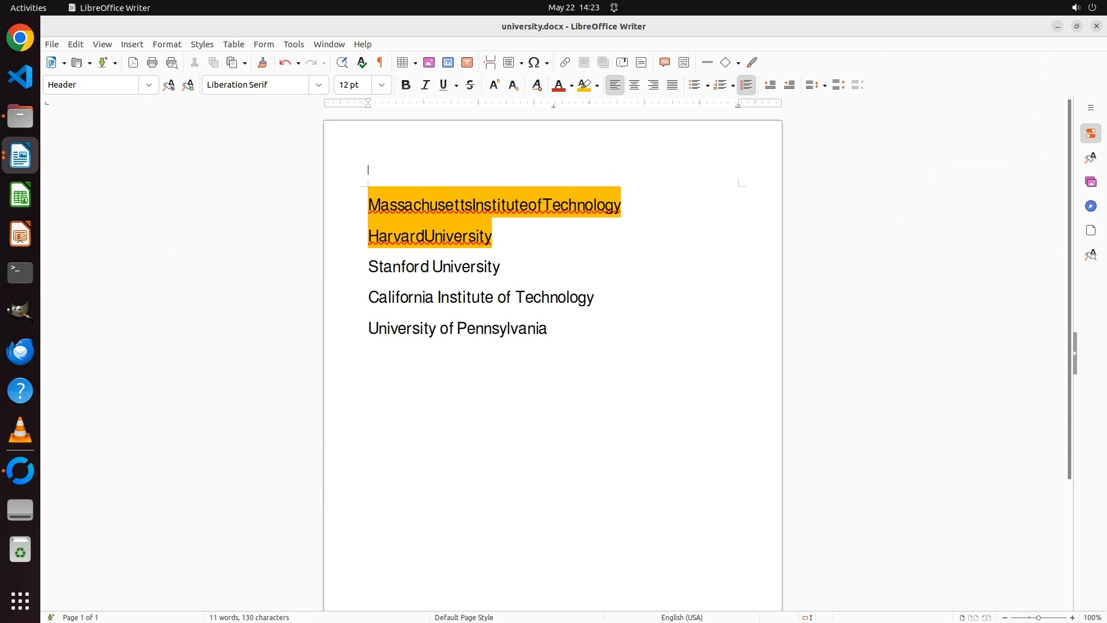The height and width of the screenshot is (623, 1107).
Task: Click English (USA) language in status bar
Action: [x=681, y=617]
